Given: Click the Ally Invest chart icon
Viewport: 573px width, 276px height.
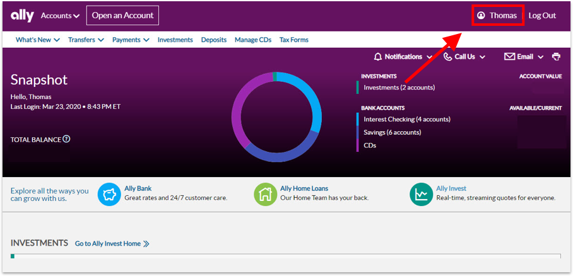Looking at the screenshot, I should (421, 194).
